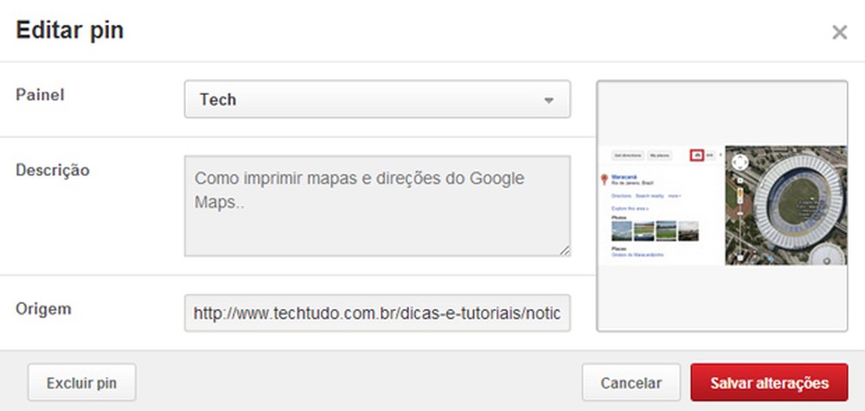Close the Editar pin dialog
Image resolution: width=865 pixels, height=411 pixels.
pos(839,33)
